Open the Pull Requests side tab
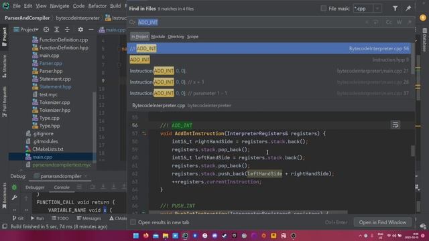Screen dimensions: 429x241 5,102
